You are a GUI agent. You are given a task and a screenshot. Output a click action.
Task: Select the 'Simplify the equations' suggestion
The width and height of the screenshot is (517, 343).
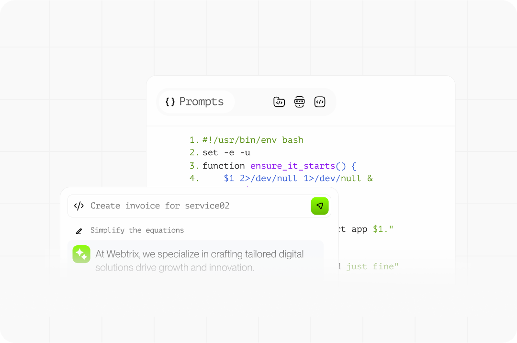coord(137,230)
